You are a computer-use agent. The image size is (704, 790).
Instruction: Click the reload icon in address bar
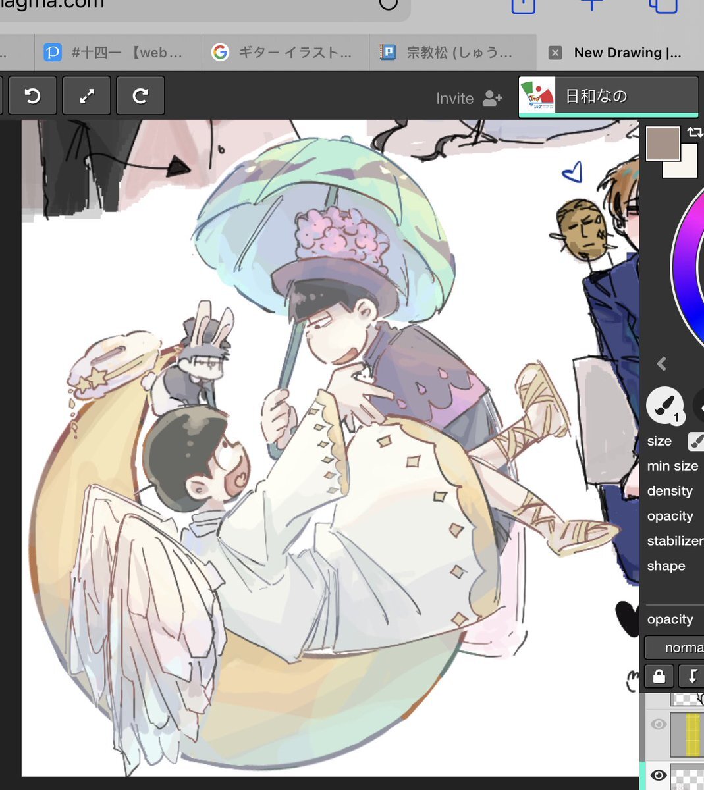click(x=388, y=4)
